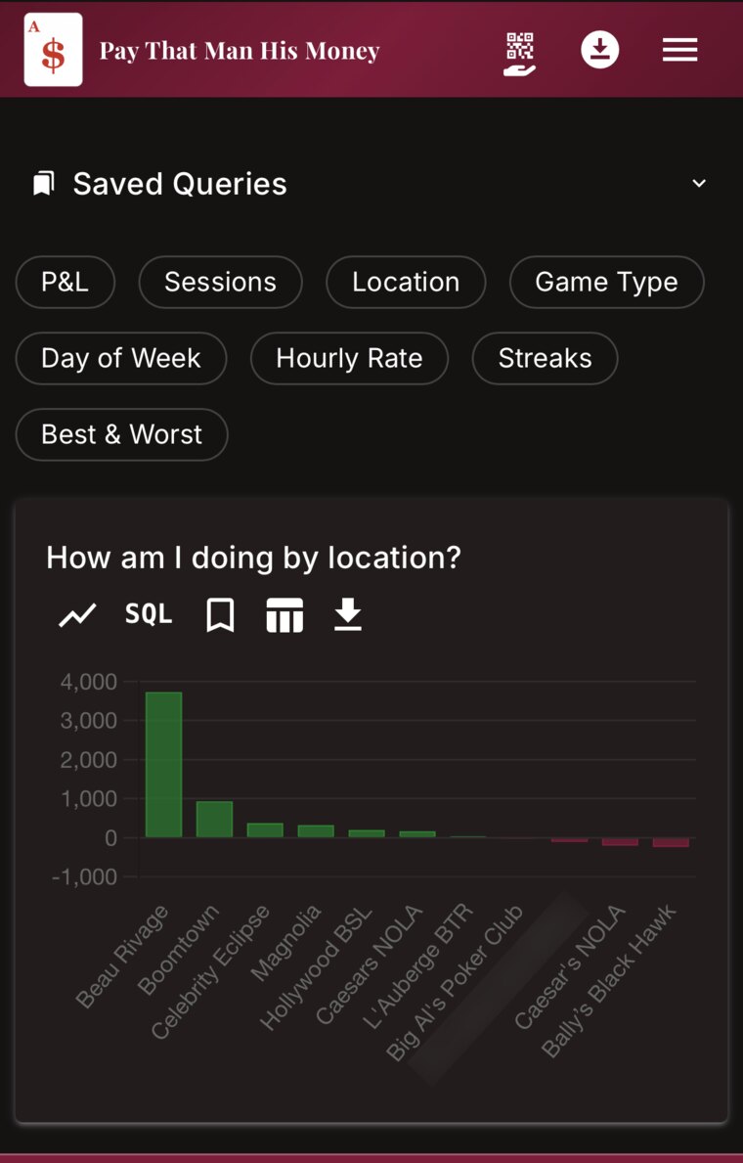Click the circular download icon in header

[600, 51]
